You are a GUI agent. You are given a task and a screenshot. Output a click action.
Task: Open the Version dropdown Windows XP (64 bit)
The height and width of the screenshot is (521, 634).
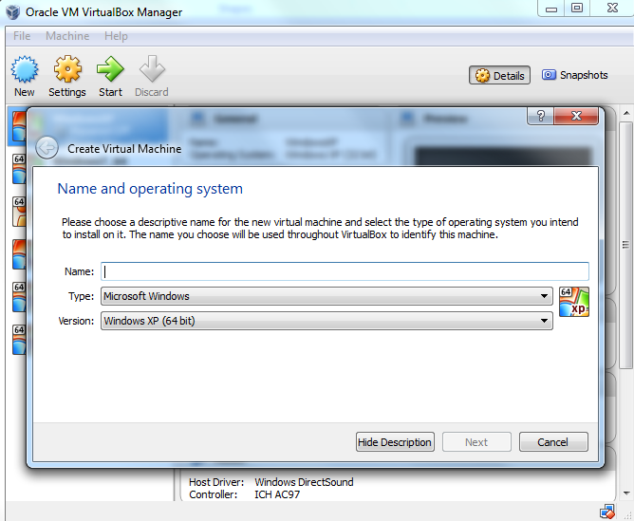point(326,321)
